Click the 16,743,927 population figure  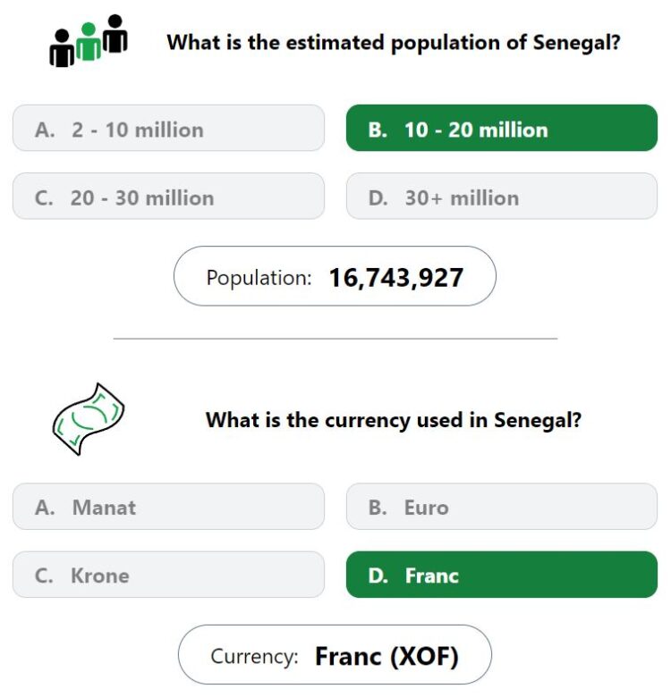[x=395, y=277]
